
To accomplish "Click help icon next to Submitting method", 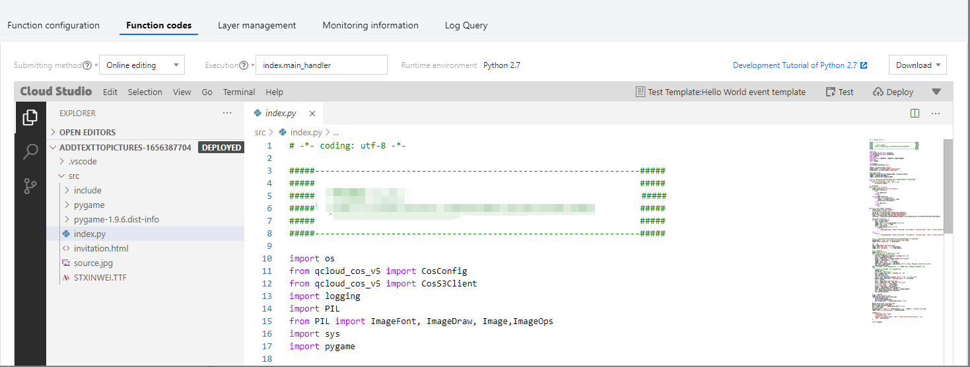I will (x=87, y=65).
